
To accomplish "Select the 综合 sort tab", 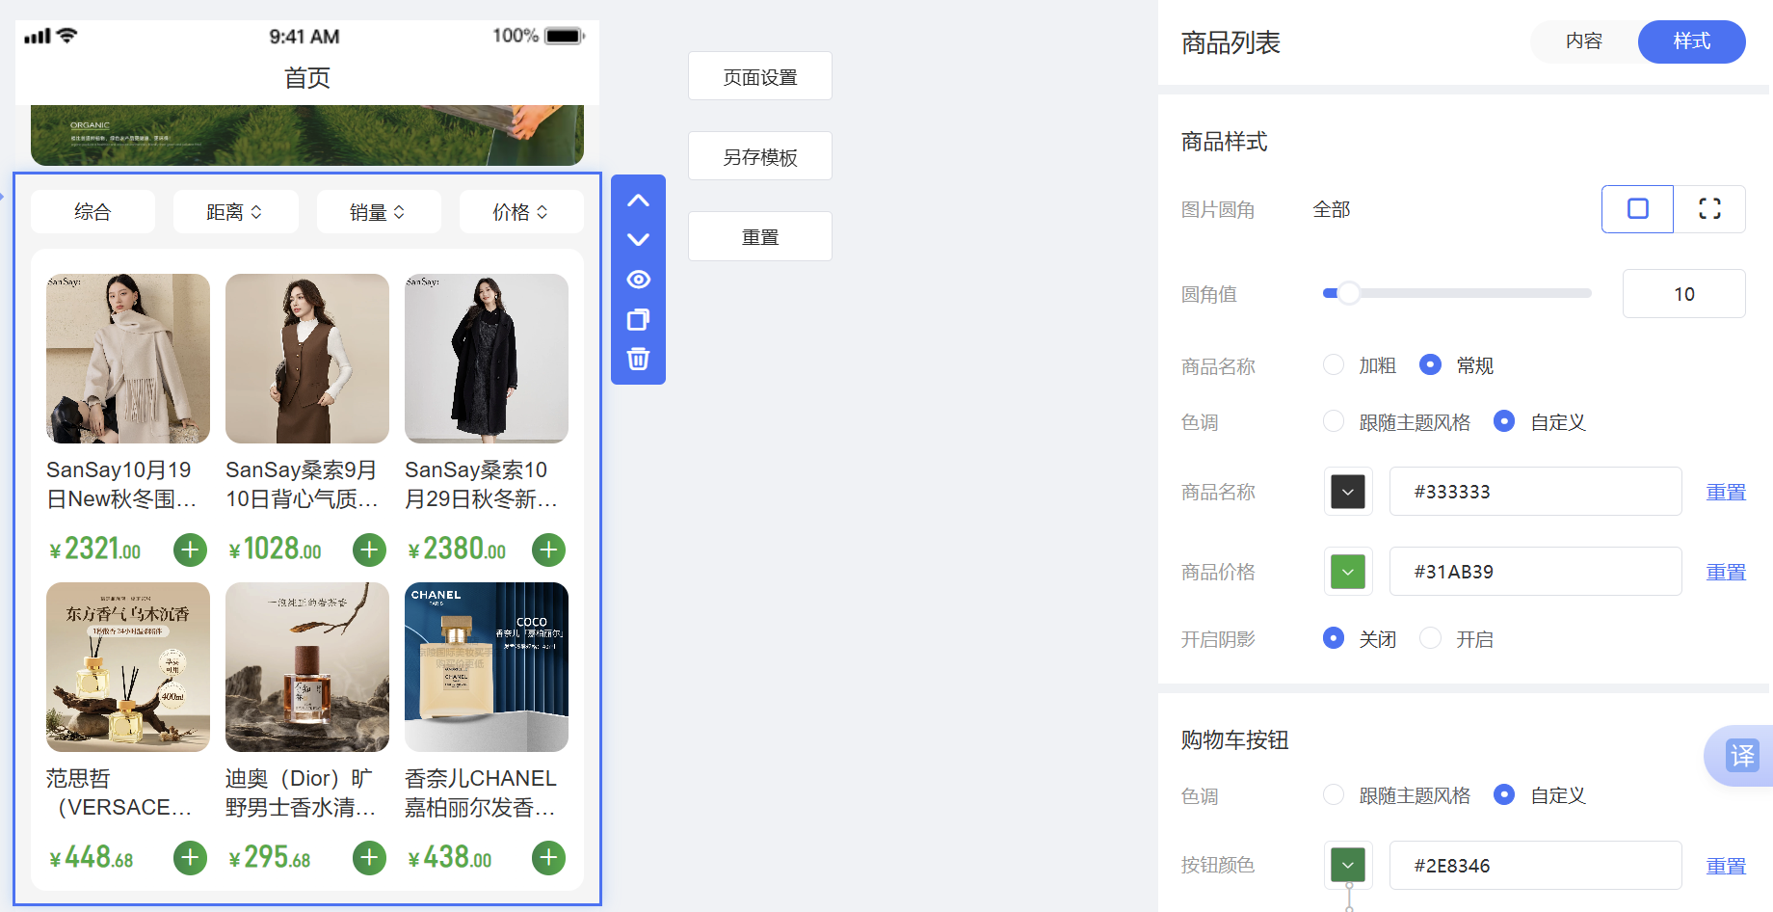I will coord(93,212).
